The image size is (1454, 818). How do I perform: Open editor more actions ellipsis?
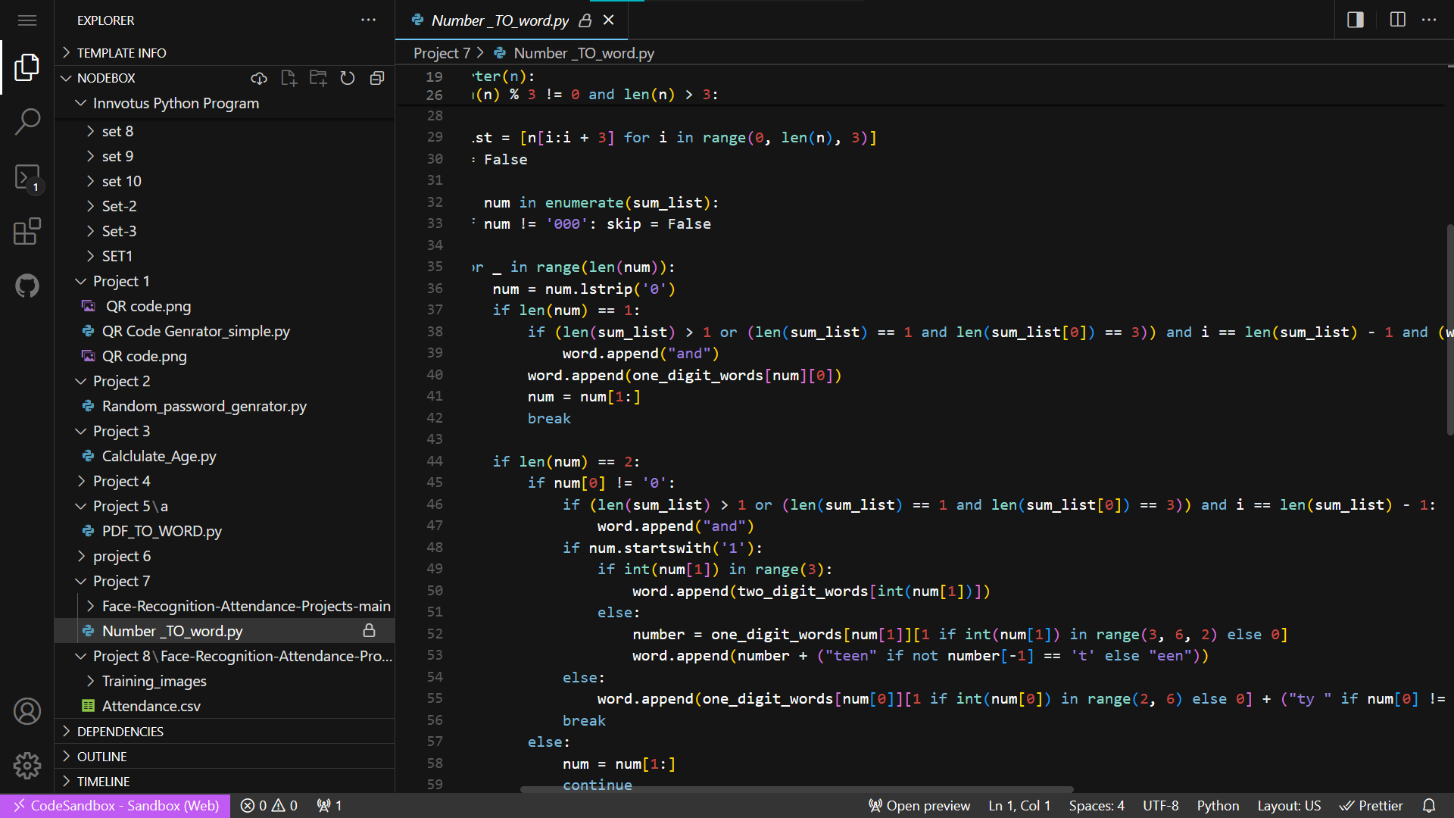point(1429,20)
